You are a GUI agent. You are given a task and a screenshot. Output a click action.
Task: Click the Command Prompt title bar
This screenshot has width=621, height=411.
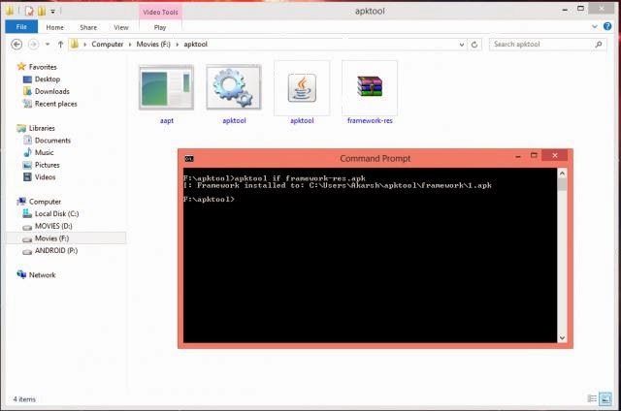pyautogui.click(x=376, y=159)
